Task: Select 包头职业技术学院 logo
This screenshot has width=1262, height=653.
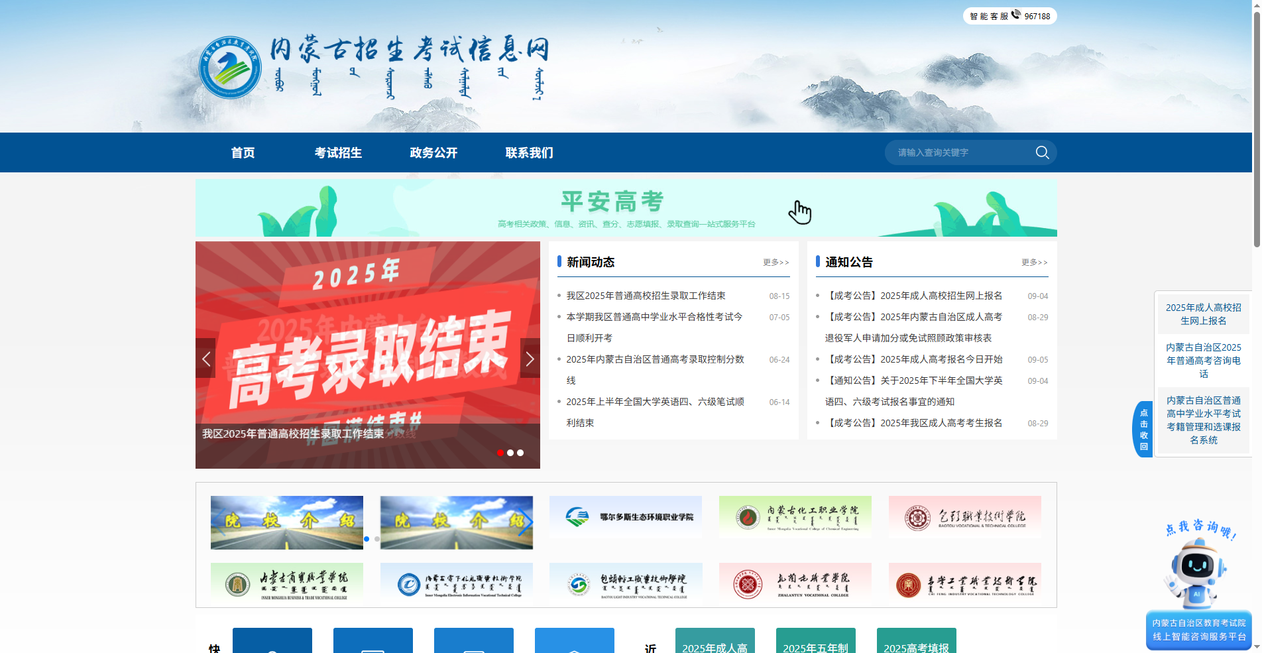Action: tap(964, 516)
